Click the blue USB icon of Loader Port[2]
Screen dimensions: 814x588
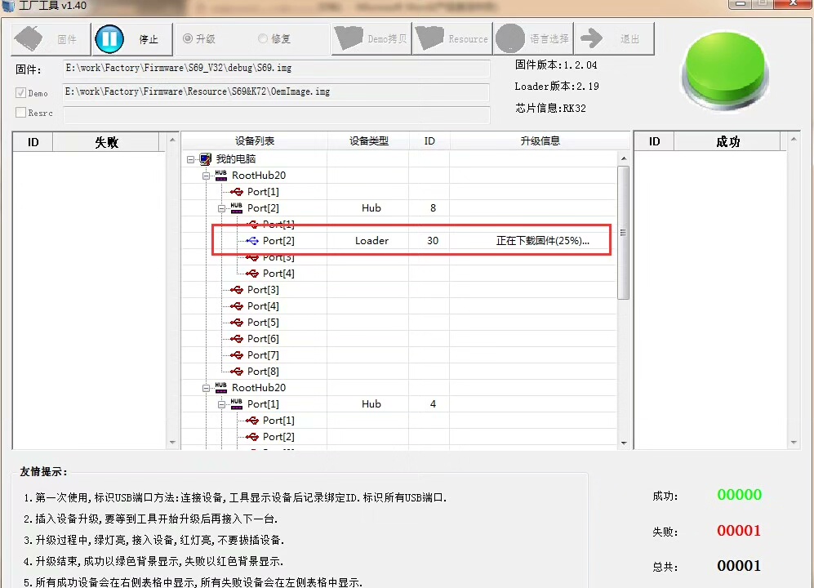(x=252, y=240)
